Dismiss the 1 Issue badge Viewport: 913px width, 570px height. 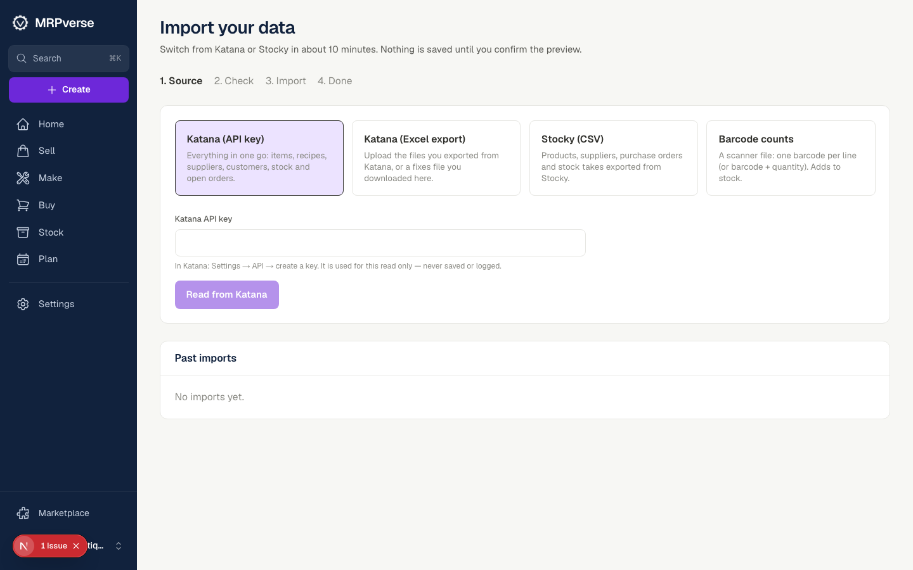coord(76,546)
